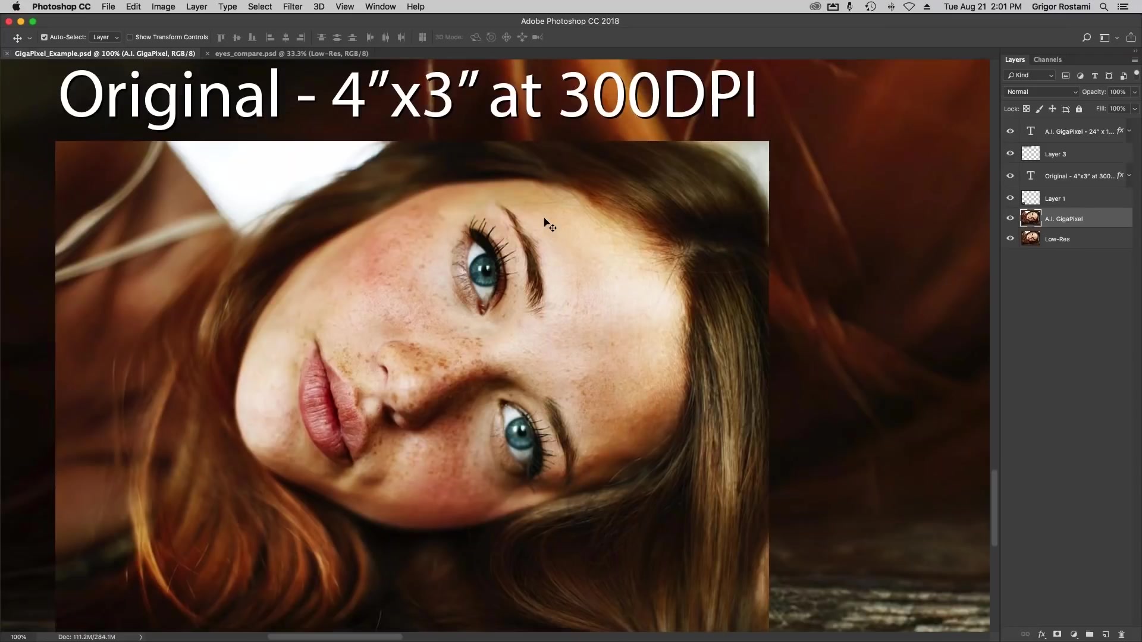The image size is (1142, 642).
Task: Click the Share icon in options bar
Action: (x=1131, y=37)
